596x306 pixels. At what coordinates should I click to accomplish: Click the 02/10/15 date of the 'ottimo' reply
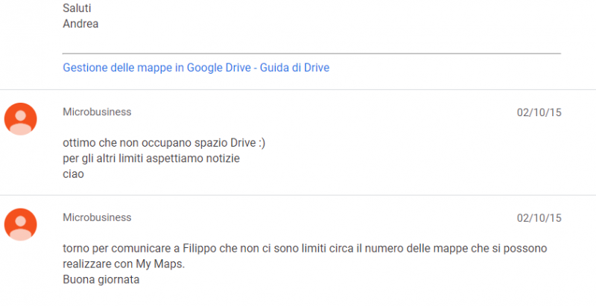[539, 112]
